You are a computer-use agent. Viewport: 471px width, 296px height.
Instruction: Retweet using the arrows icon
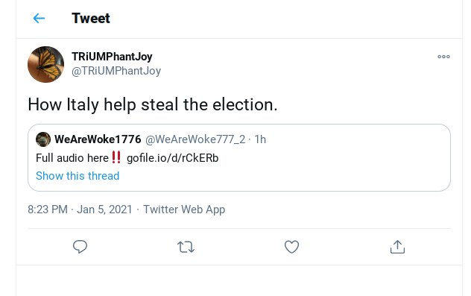point(186,247)
